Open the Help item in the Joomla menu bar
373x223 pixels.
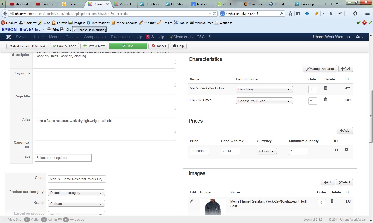[x=138, y=37]
